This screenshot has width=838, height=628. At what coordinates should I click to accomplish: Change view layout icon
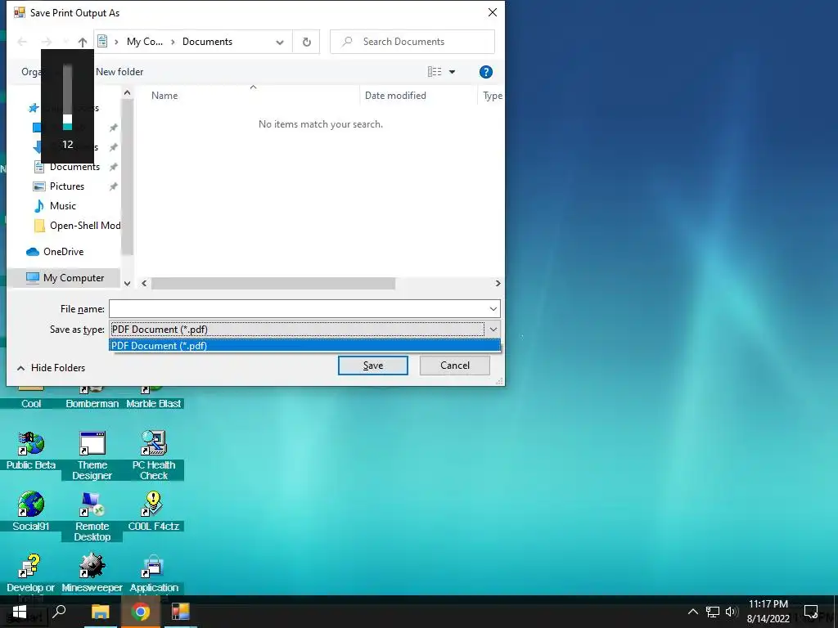click(x=435, y=72)
